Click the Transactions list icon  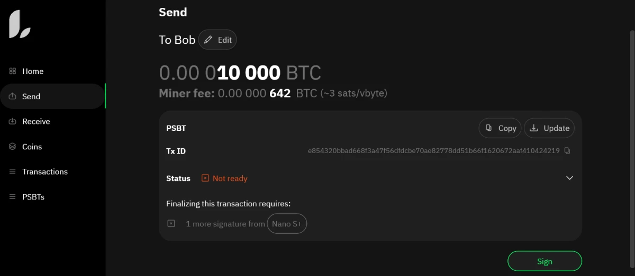[x=13, y=172]
